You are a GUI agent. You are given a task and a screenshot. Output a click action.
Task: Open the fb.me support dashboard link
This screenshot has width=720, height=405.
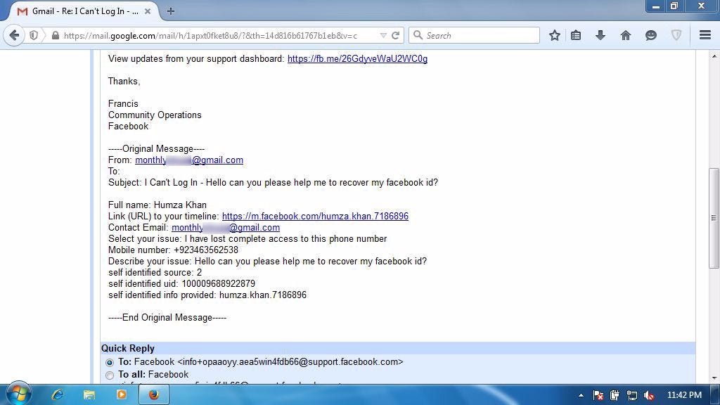357,59
